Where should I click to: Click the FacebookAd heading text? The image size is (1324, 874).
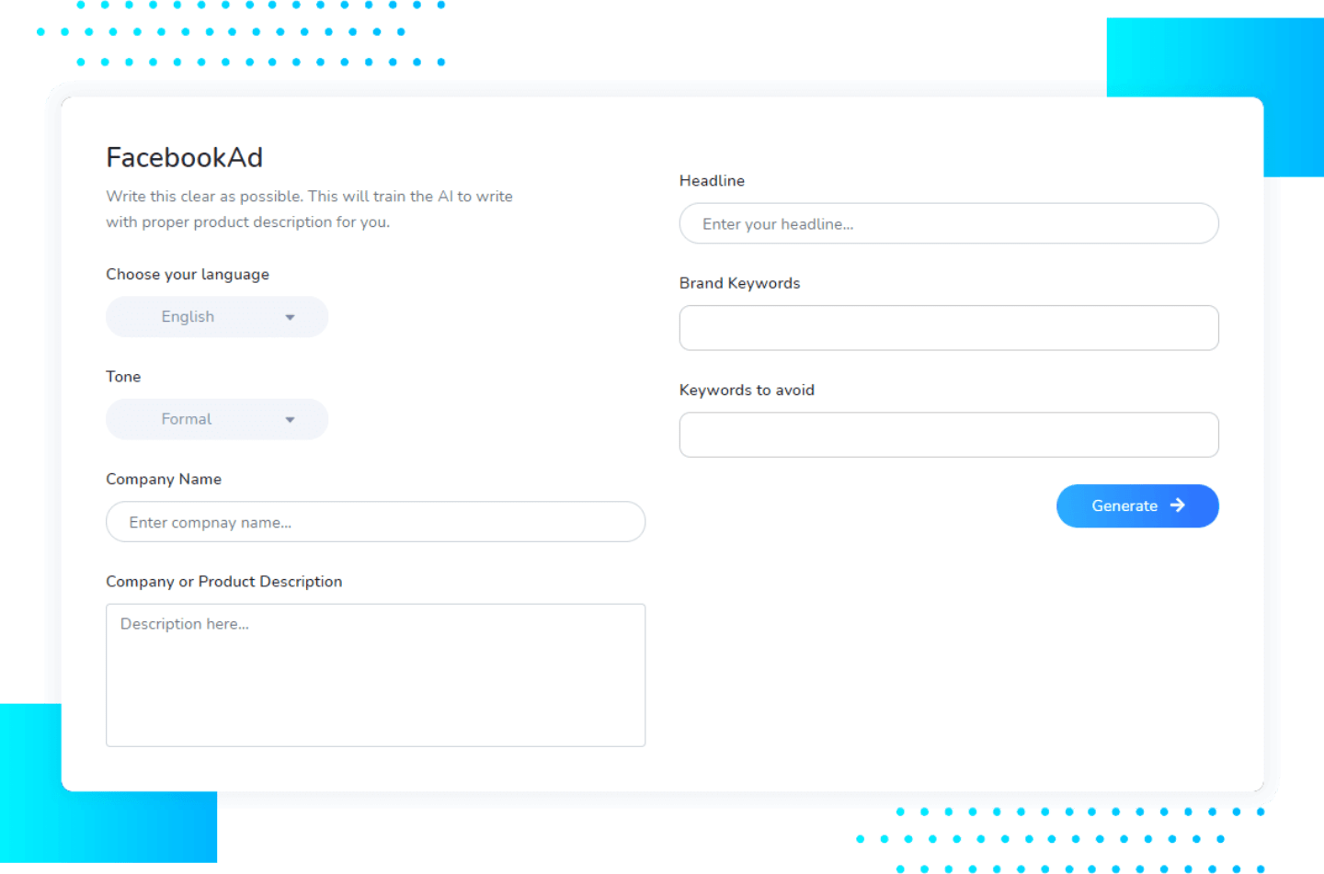185,157
